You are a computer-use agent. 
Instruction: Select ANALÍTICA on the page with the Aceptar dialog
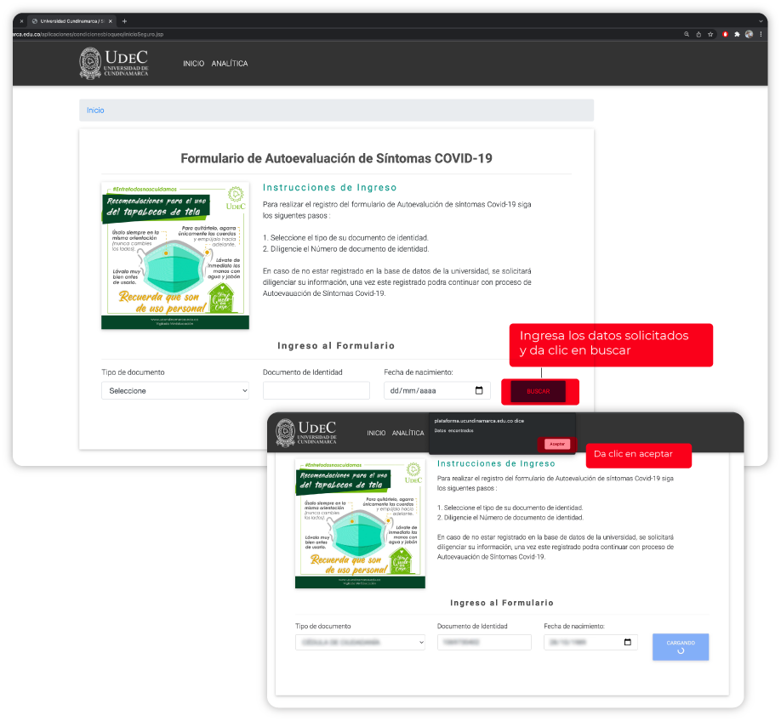[x=408, y=434]
